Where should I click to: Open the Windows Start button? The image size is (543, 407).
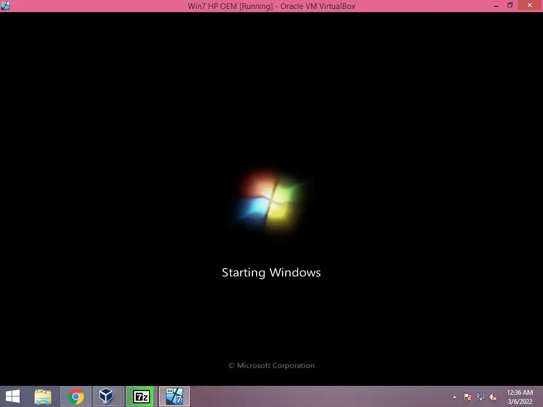click(x=13, y=396)
